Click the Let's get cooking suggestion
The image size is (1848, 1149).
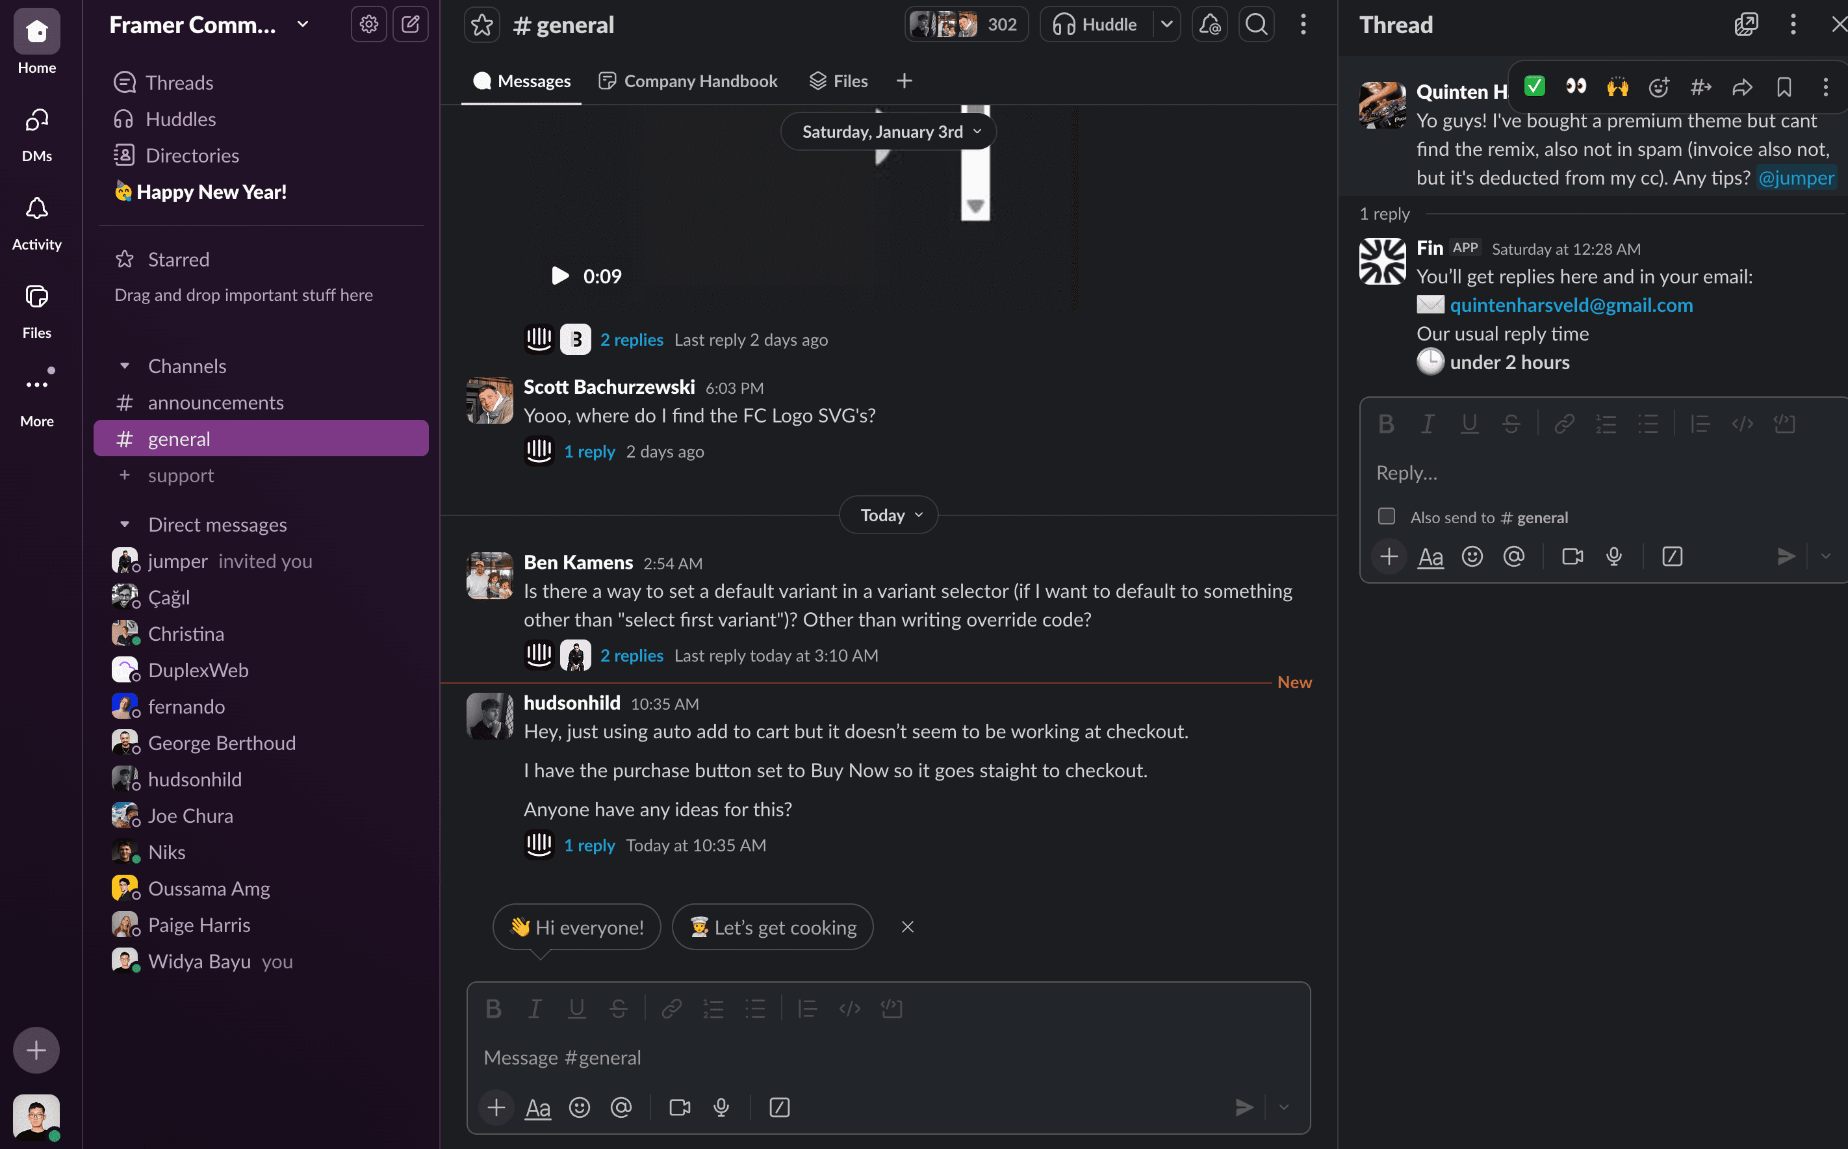pyautogui.click(x=773, y=926)
